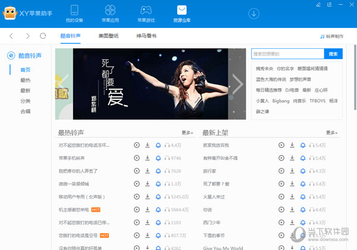Screen dimensions: 357x250
Task: Open 铃声制作 ringtone maker
Action: [331, 36]
